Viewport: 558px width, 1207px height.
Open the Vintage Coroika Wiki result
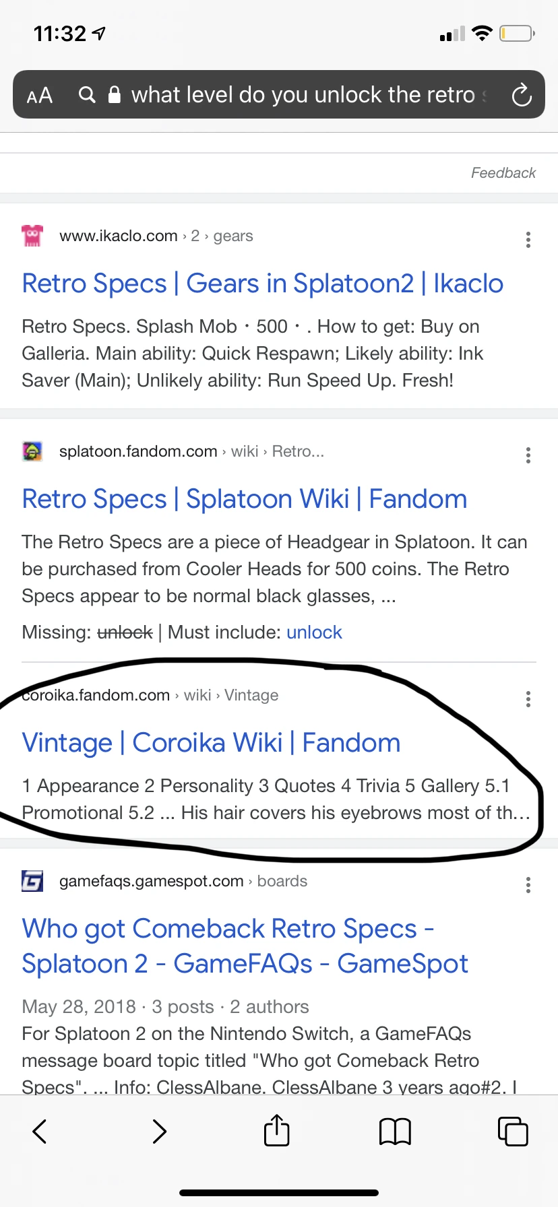pyautogui.click(x=211, y=742)
